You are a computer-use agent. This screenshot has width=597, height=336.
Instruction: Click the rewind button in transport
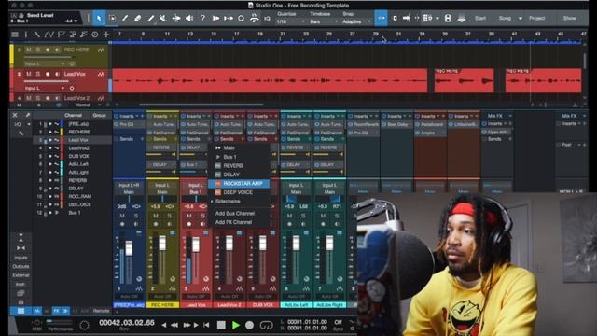[174, 325]
